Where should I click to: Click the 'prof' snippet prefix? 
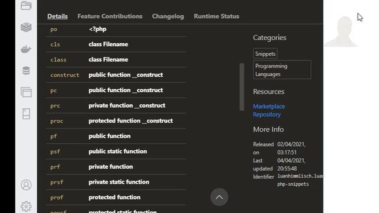pyautogui.click(x=57, y=198)
